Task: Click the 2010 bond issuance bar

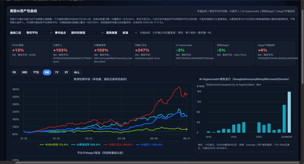Action: (x=208, y=132)
